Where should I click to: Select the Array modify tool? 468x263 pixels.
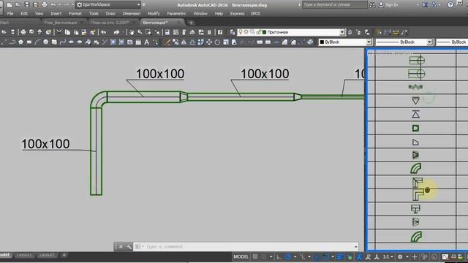(200, 42)
